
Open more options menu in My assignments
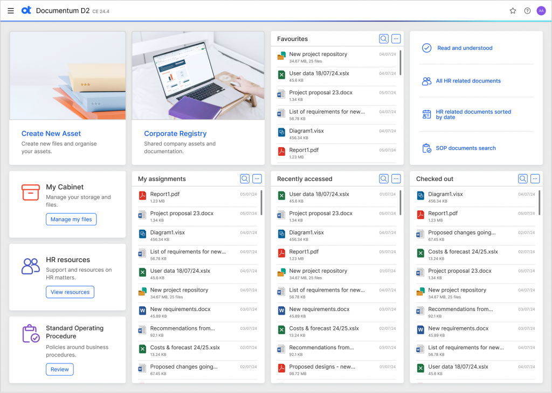257,179
